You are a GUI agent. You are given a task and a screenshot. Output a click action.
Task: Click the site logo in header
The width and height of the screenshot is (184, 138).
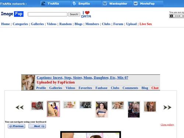tap(12, 14)
